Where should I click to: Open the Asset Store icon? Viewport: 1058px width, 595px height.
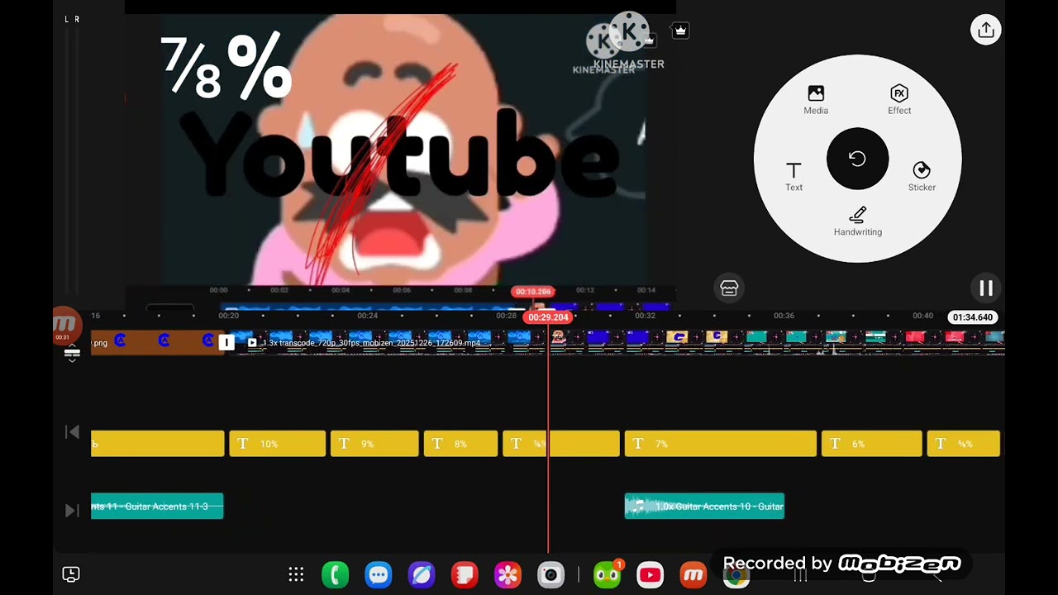point(729,288)
